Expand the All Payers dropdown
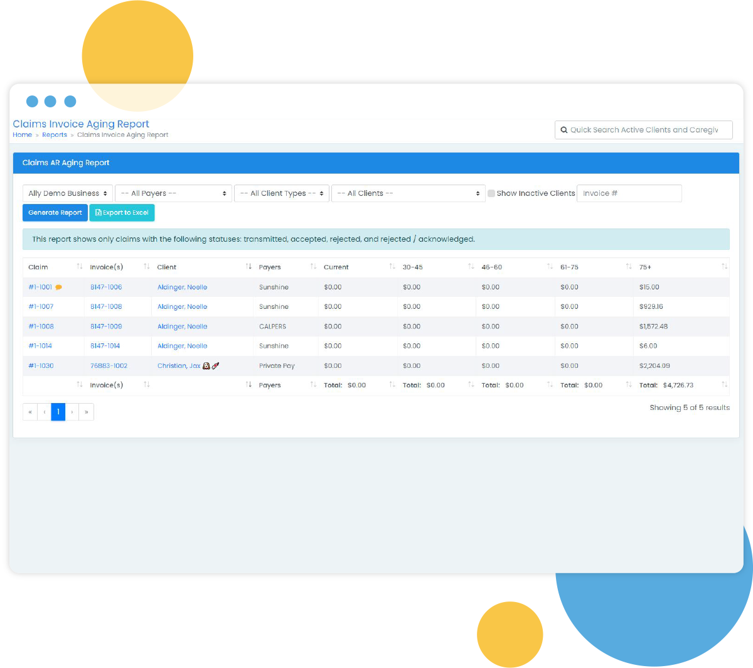 (x=173, y=193)
